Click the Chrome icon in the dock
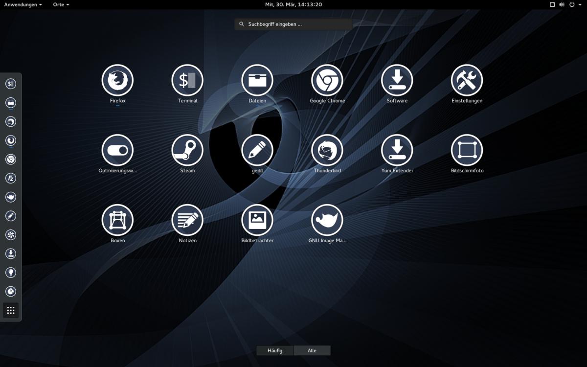 coord(11,160)
